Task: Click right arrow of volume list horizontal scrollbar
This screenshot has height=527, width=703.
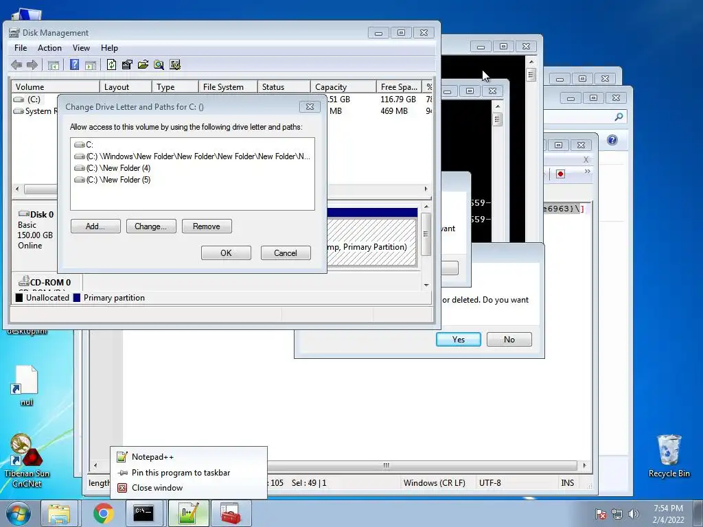Action: 426,189
